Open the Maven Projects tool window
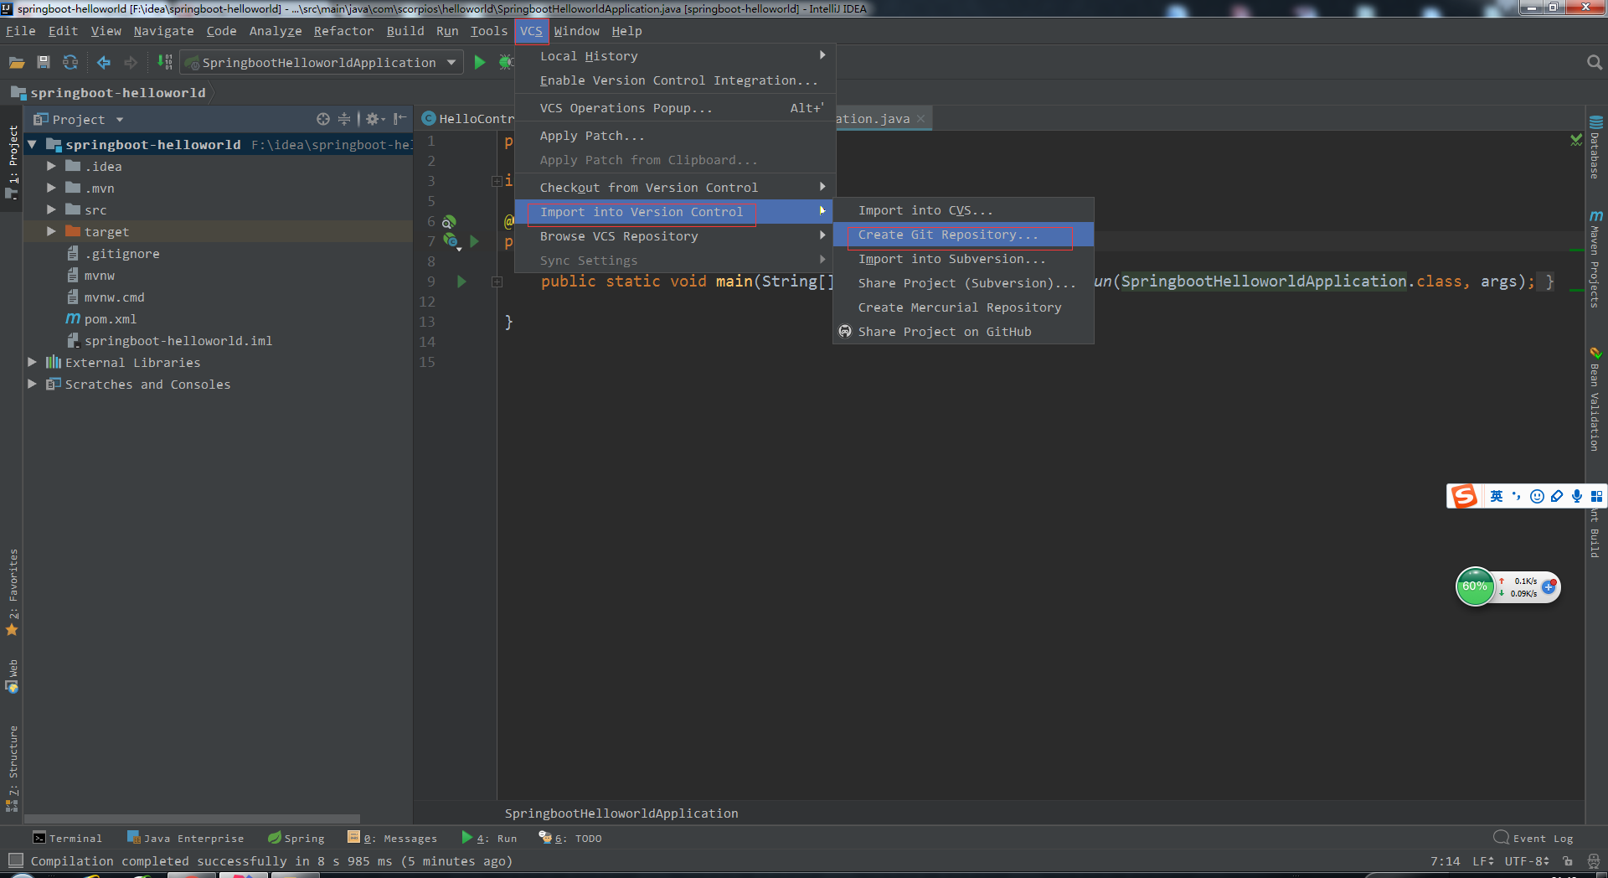The height and width of the screenshot is (878, 1608). click(x=1595, y=260)
